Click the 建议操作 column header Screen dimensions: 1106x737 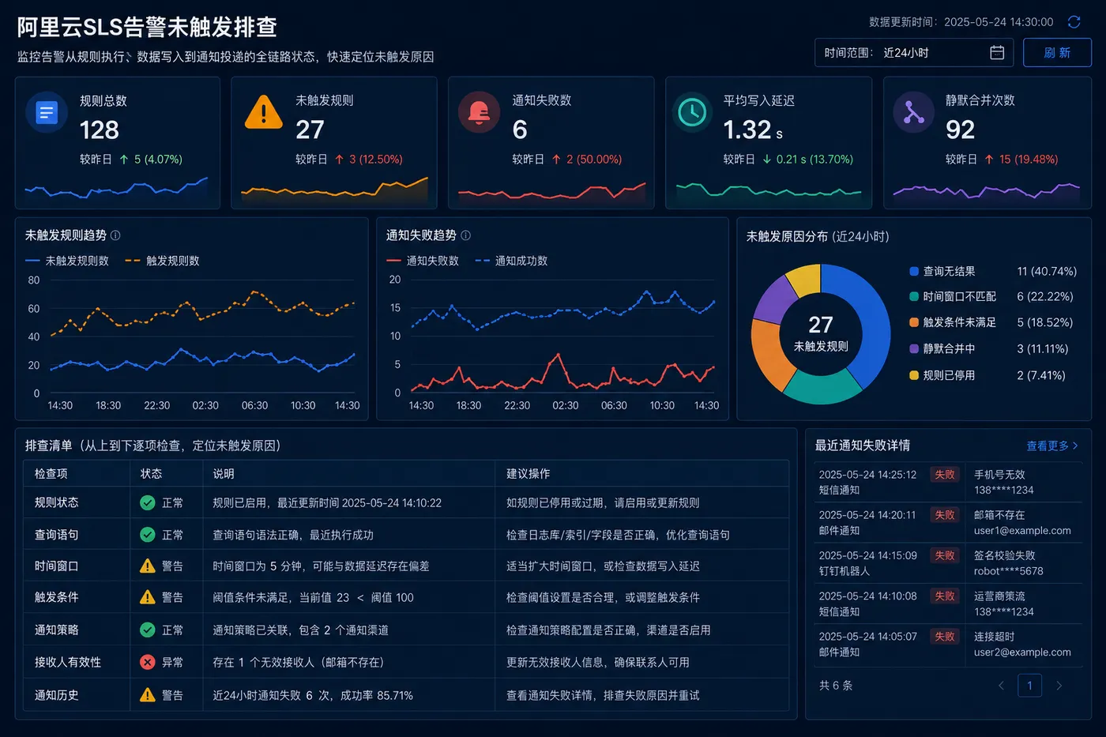528,473
